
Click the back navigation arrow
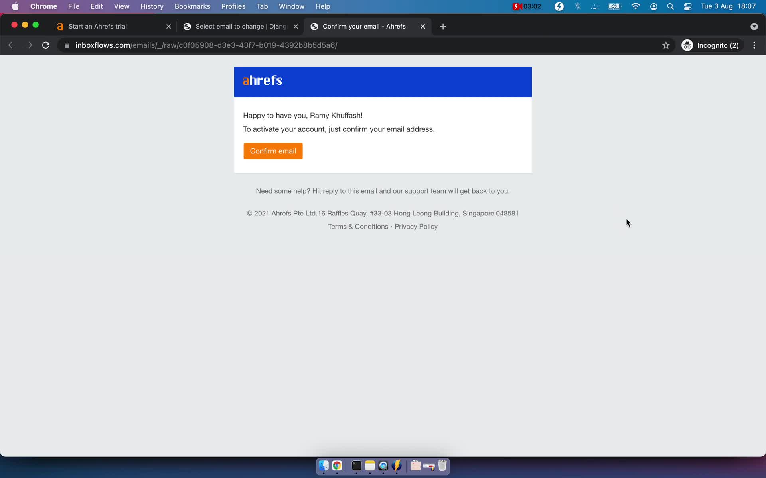[11, 45]
